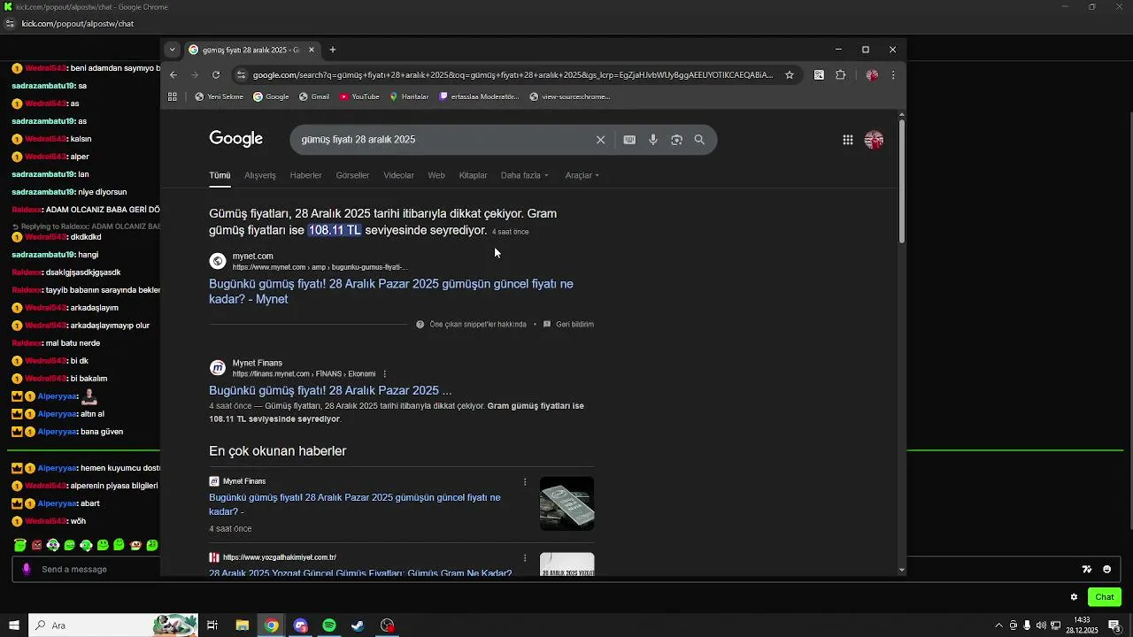
Task: Start voice search with the microphone icon
Action: [x=653, y=140]
